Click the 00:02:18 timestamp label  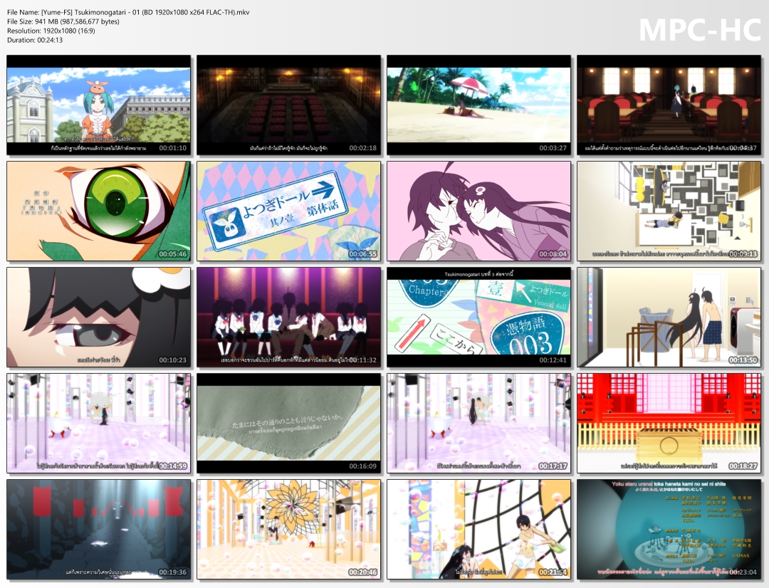(363, 148)
